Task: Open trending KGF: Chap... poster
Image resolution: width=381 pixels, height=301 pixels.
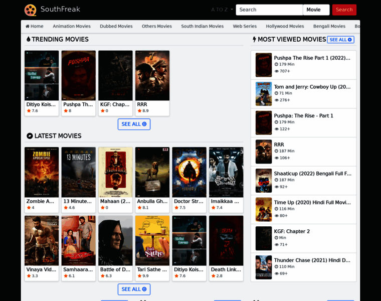Action: [115, 76]
